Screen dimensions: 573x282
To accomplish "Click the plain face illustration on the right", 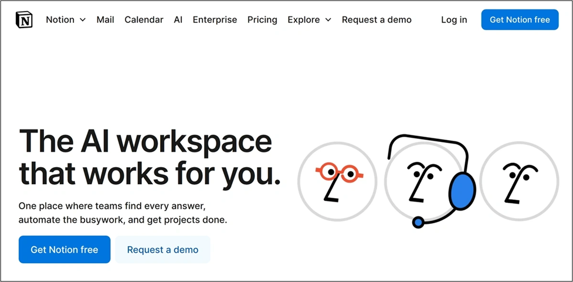I will pos(519,181).
